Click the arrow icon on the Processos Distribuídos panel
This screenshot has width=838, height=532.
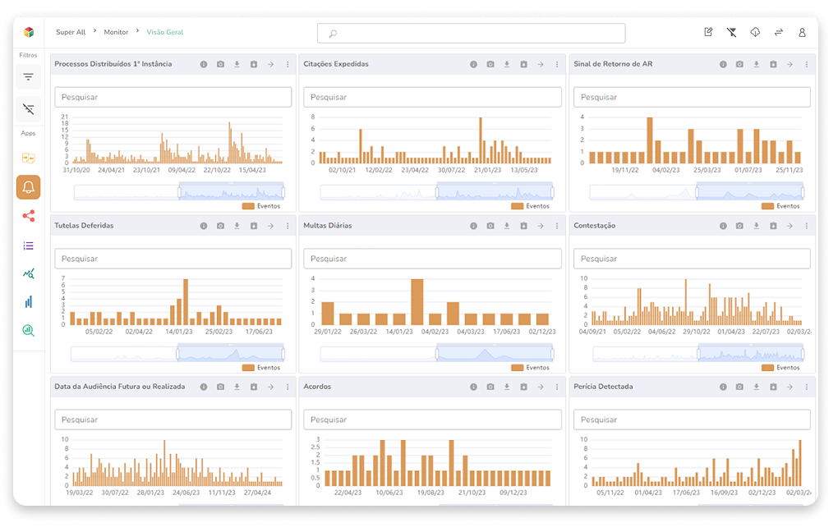point(270,64)
